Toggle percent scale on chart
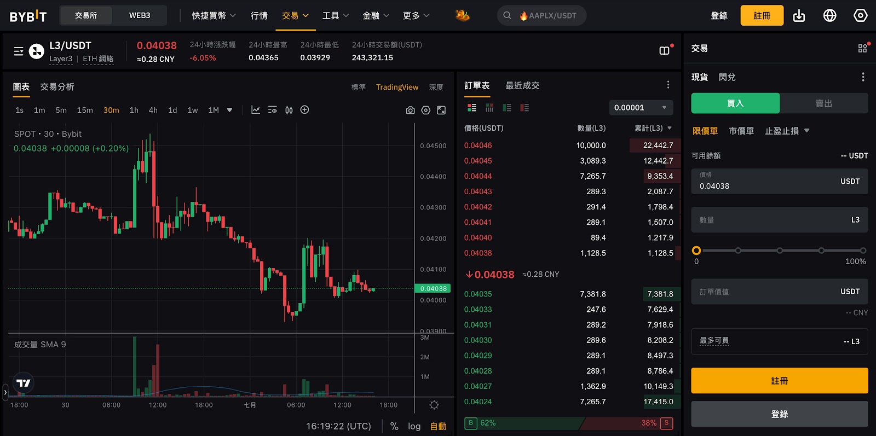 (394, 426)
